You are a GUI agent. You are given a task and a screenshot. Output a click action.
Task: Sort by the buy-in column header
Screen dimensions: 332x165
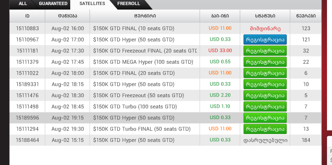point(220,16)
